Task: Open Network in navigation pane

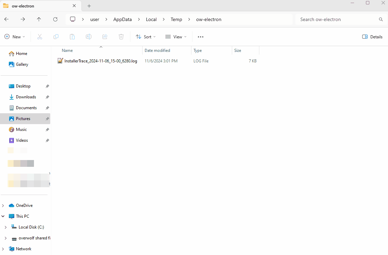Action: click(x=24, y=249)
